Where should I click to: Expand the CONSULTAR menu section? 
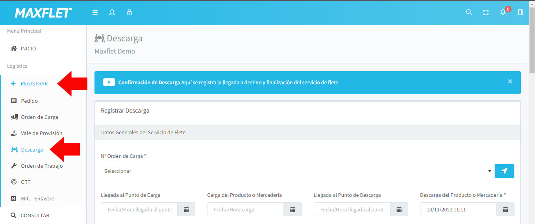[35, 215]
